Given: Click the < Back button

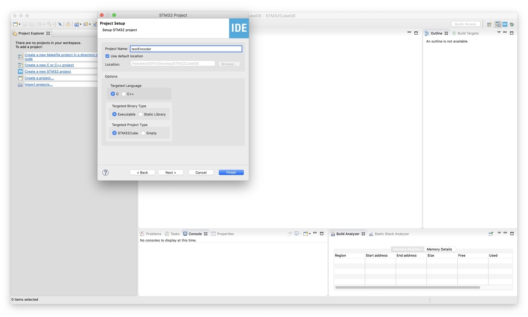Looking at the screenshot, I should [x=142, y=172].
